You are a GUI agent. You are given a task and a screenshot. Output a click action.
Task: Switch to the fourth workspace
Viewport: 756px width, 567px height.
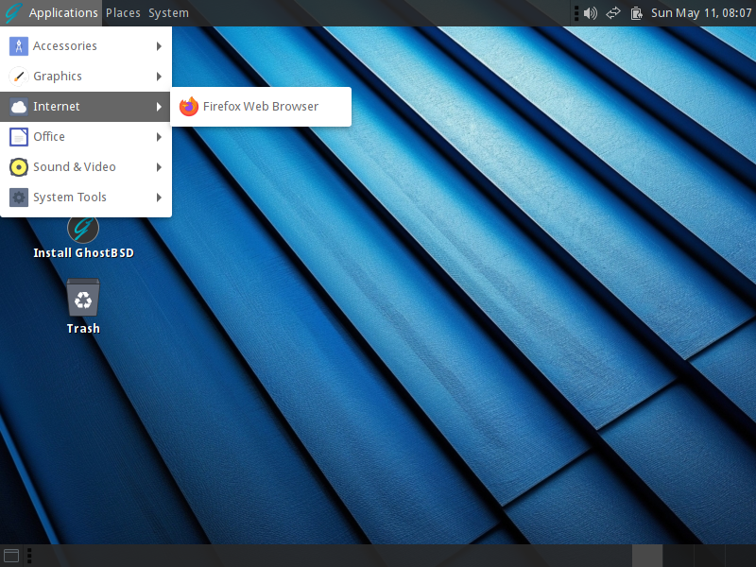click(x=740, y=556)
